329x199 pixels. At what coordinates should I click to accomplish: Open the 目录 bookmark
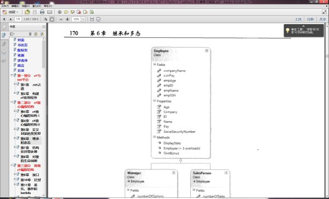[x=21, y=71]
